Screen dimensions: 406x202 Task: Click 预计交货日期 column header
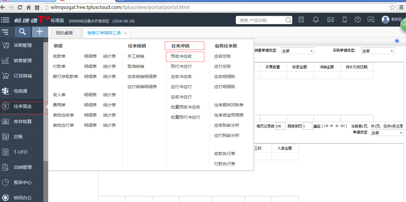click(x=357, y=67)
